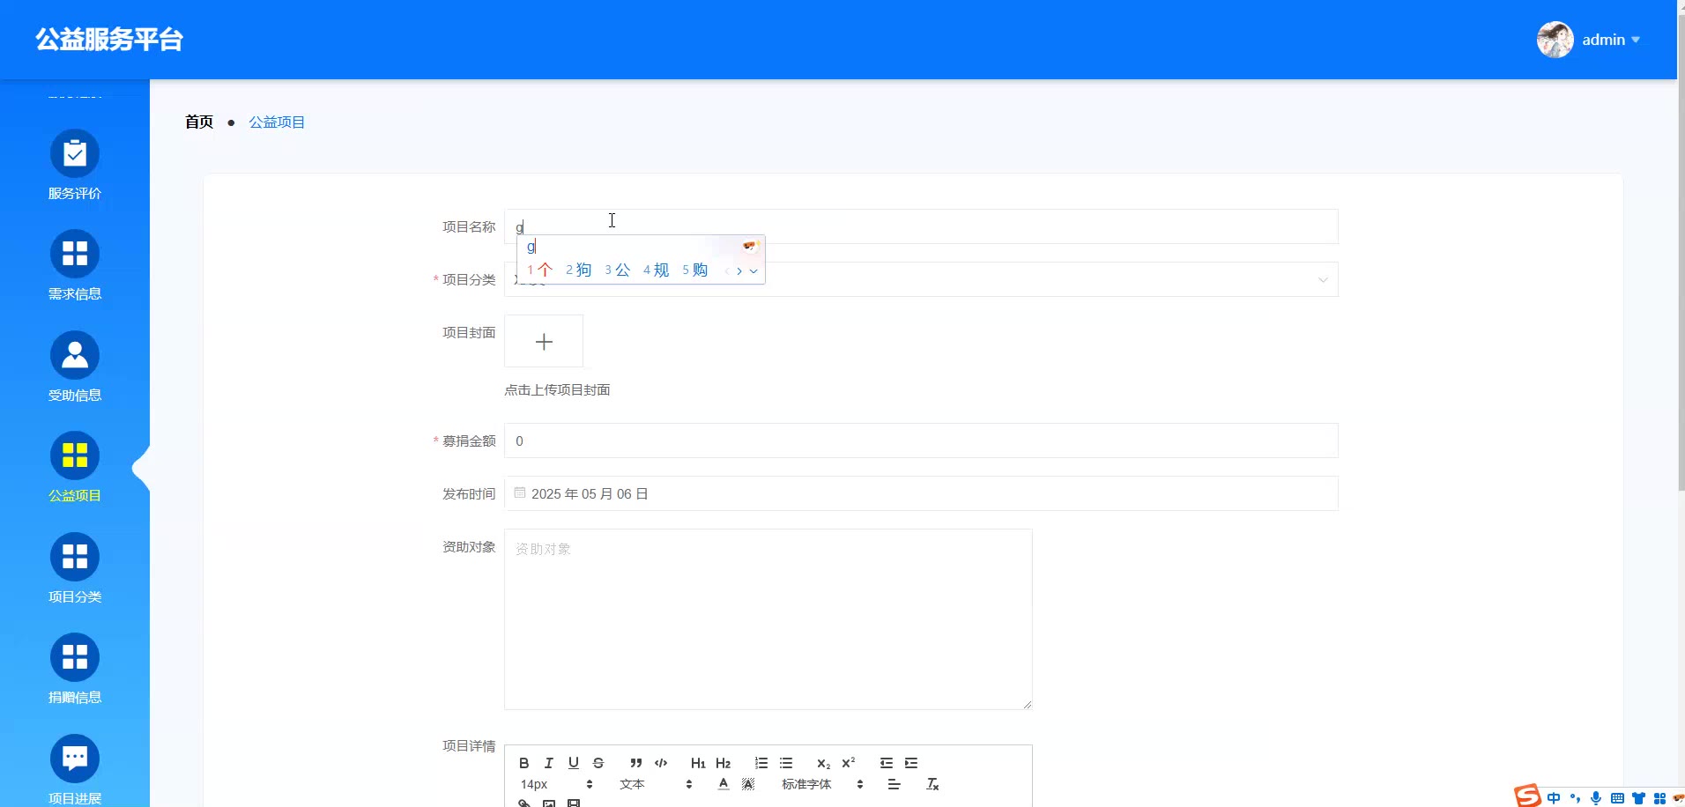The image size is (1685, 807).
Task: Open the 需求信息 sidebar icon
Action: click(75, 254)
